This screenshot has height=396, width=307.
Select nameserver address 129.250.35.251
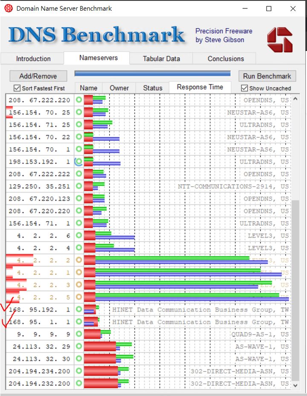[39, 186]
